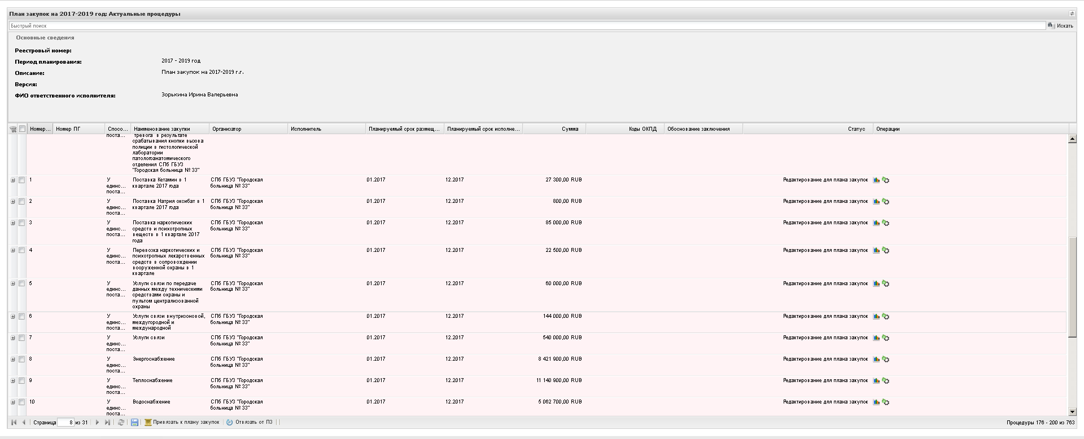The width and height of the screenshot is (1084, 439).
Task: Expand row 4 Перевозка наркотических
Action: coord(13,251)
